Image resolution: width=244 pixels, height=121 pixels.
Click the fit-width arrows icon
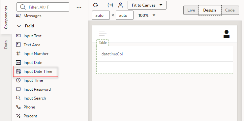(110, 5)
